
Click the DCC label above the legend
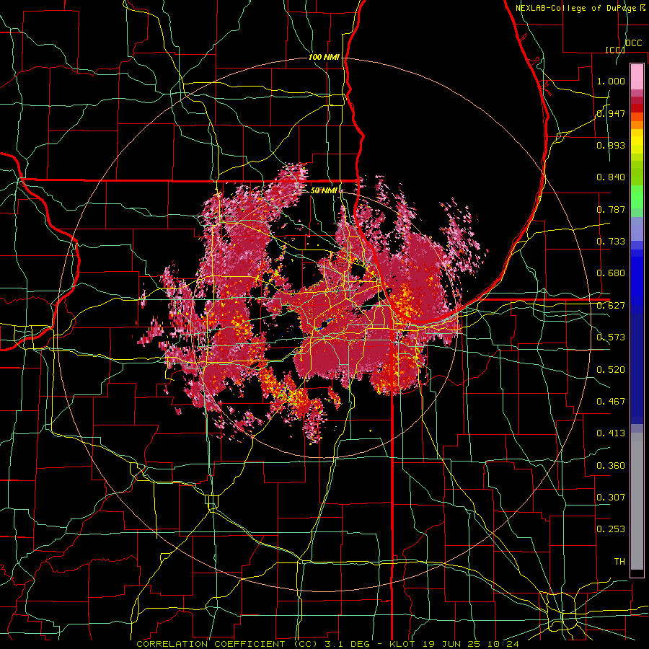633,43
